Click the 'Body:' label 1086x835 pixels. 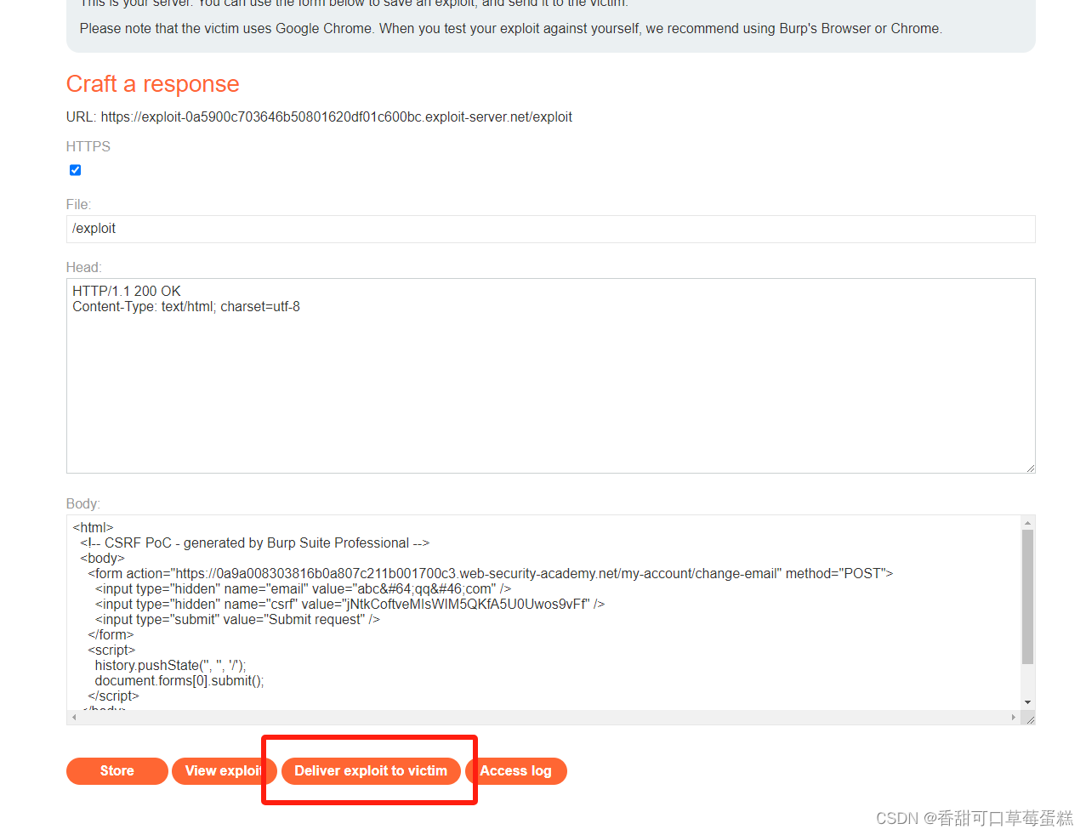83,503
